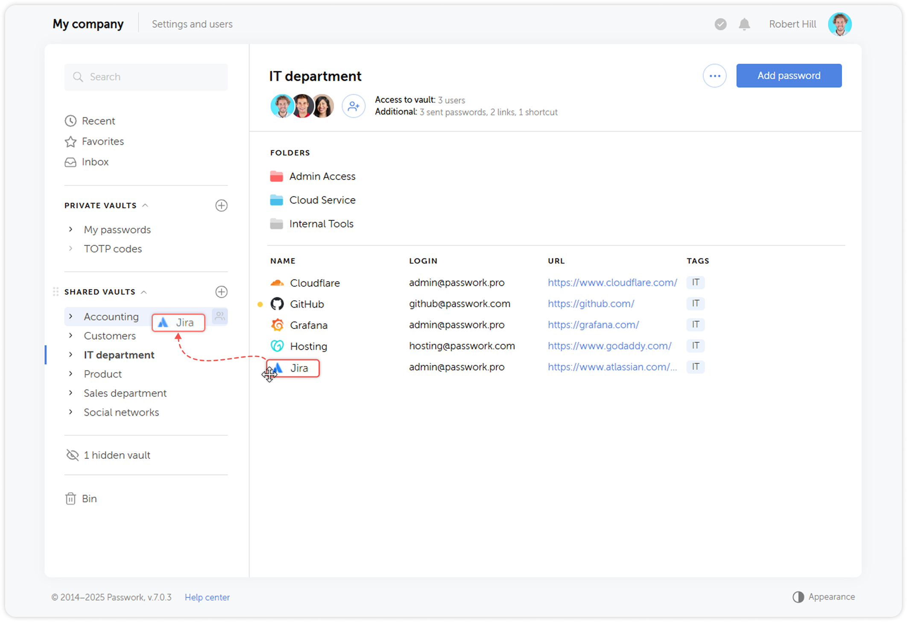Viewport: 907px width, 622px height.
Task: Add a new private vault with plus icon
Action: point(221,205)
